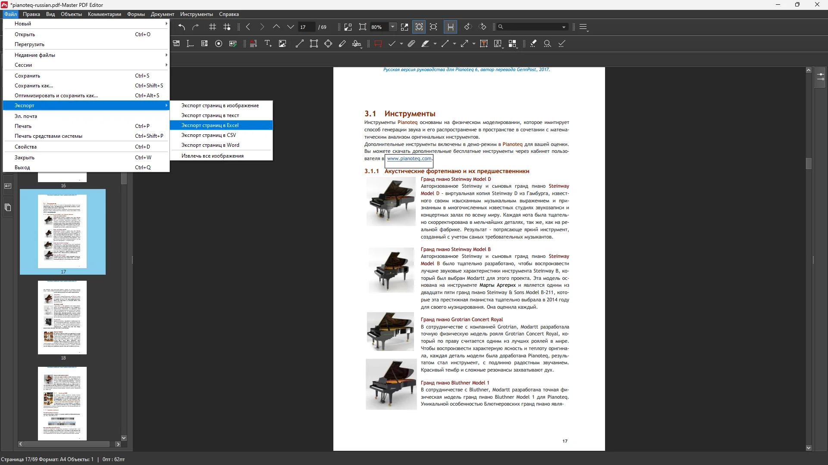This screenshot has width=828, height=465.
Task: Toggle the highlighted H-shaped toolbar button
Action: point(450,27)
